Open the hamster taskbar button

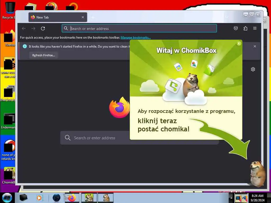[106, 198]
